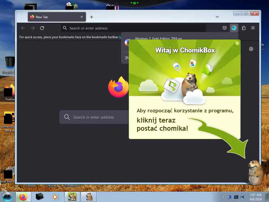Click the hamster taskbar button
The image size is (269, 202).
[x=89, y=197]
